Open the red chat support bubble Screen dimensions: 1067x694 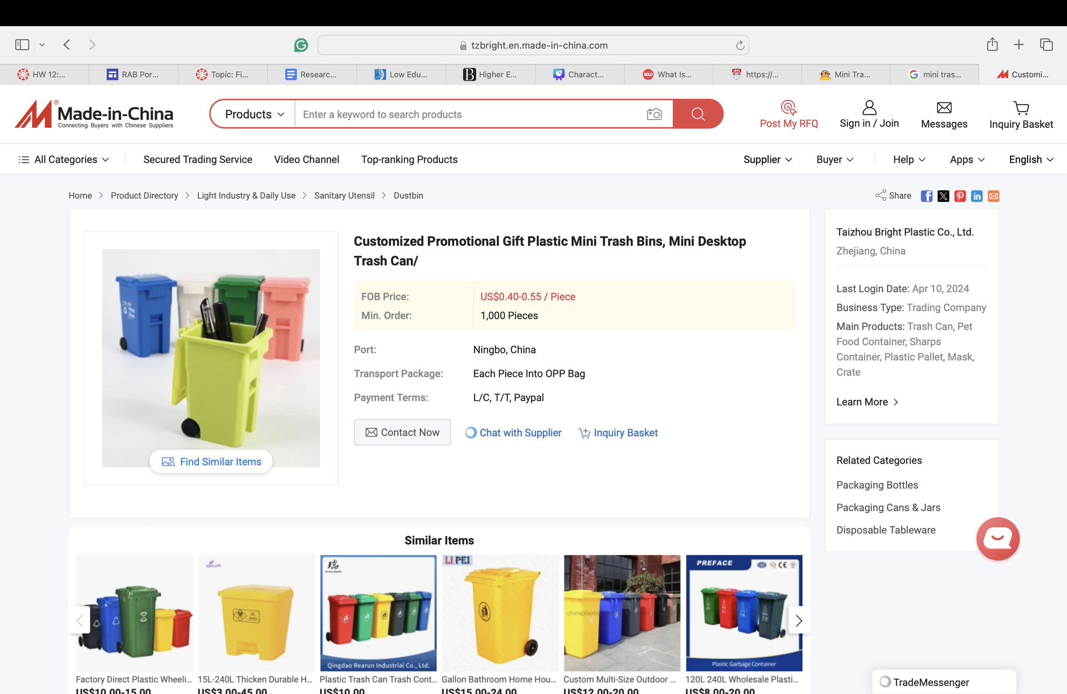998,538
